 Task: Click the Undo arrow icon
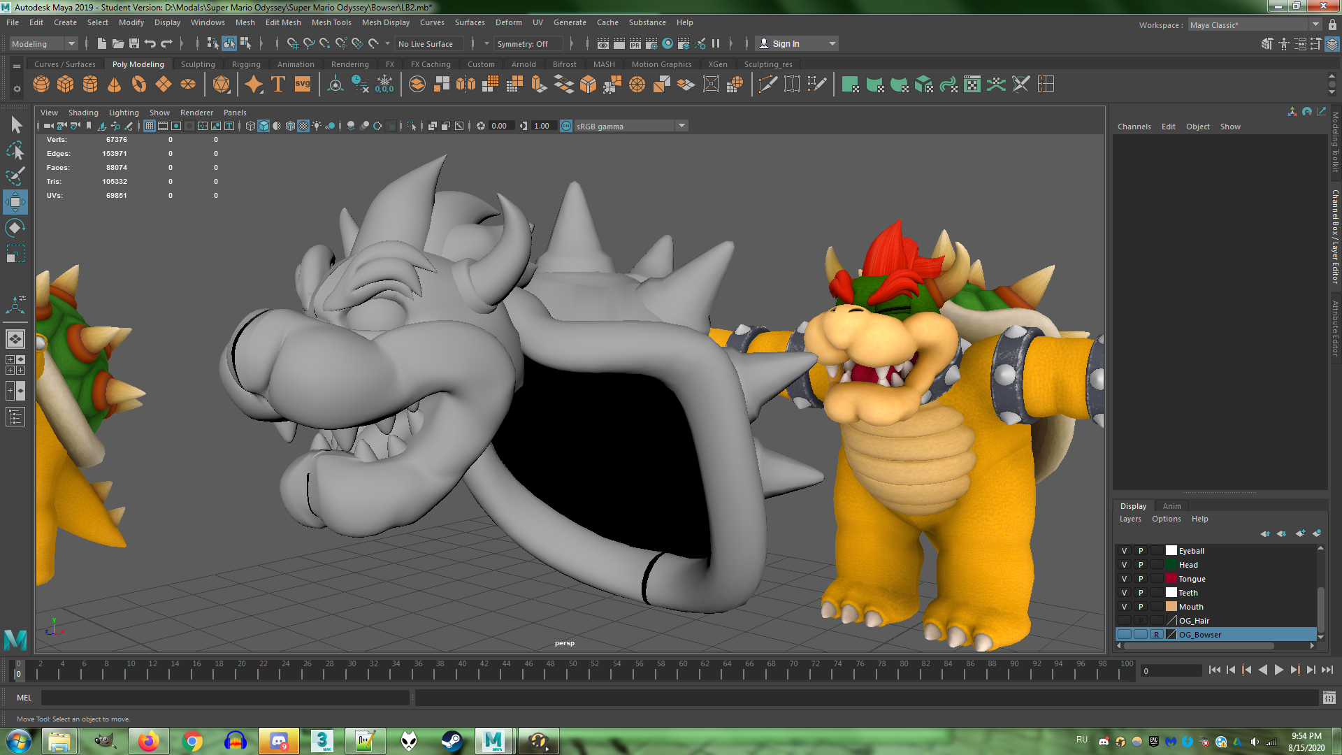point(150,43)
